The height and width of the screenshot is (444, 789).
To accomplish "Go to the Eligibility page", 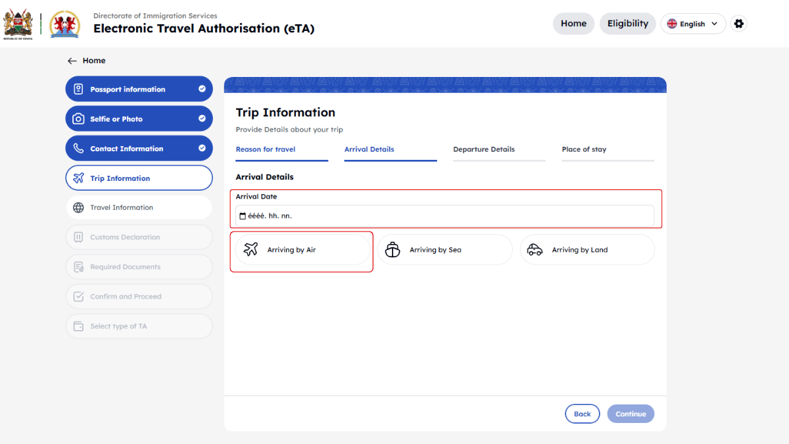I will pyautogui.click(x=627, y=24).
